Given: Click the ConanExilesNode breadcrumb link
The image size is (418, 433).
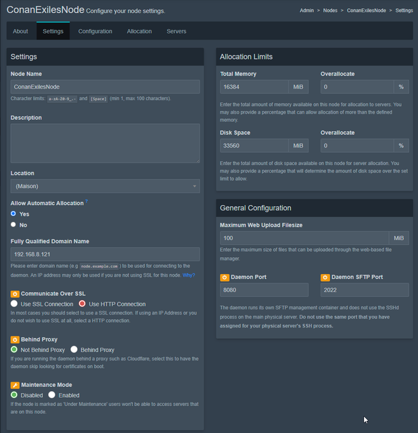Looking at the screenshot, I should (x=367, y=11).
